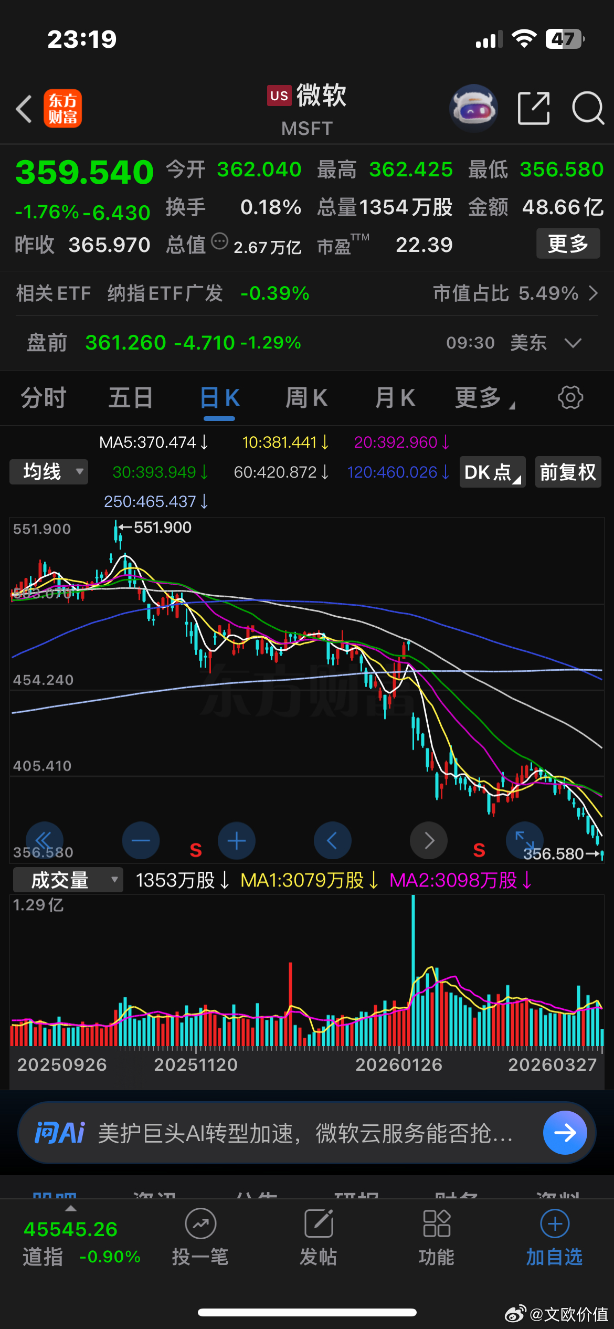Tap the 250:465.437 MA label
Screen dimensions: 614x1329
156,501
